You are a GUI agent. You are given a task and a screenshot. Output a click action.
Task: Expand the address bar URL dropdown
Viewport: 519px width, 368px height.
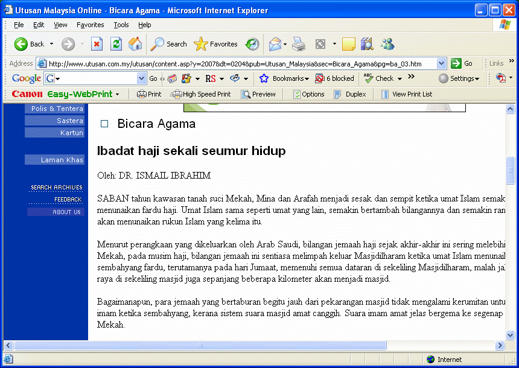[441, 63]
